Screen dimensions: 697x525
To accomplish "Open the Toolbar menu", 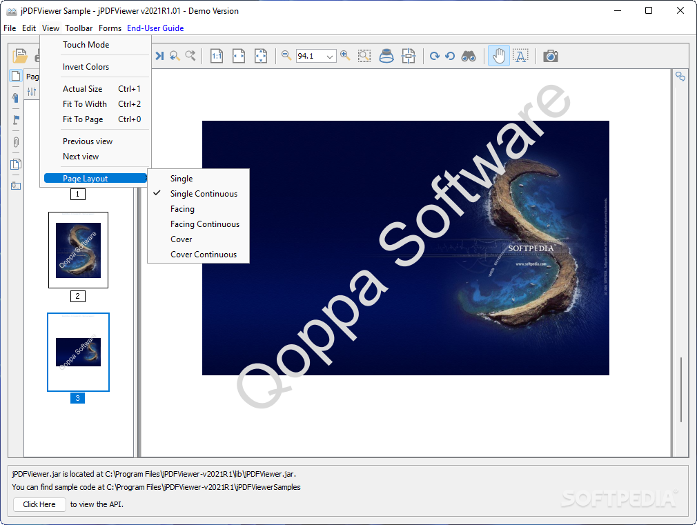I will [x=79, y=28].
